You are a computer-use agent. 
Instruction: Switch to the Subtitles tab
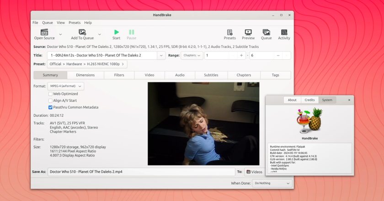(x=211, y=75)
